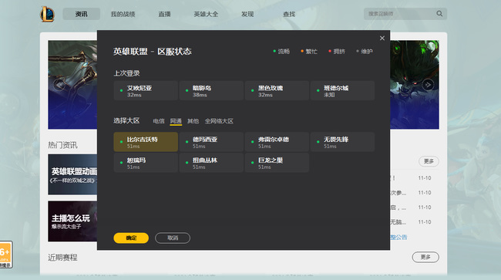Go to previous banner with left arrow
Screen dimensions: 501x280
coord(59,85)
